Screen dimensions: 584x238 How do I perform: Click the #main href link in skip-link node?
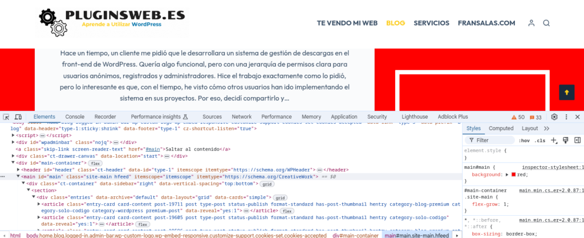pos(153,149)
